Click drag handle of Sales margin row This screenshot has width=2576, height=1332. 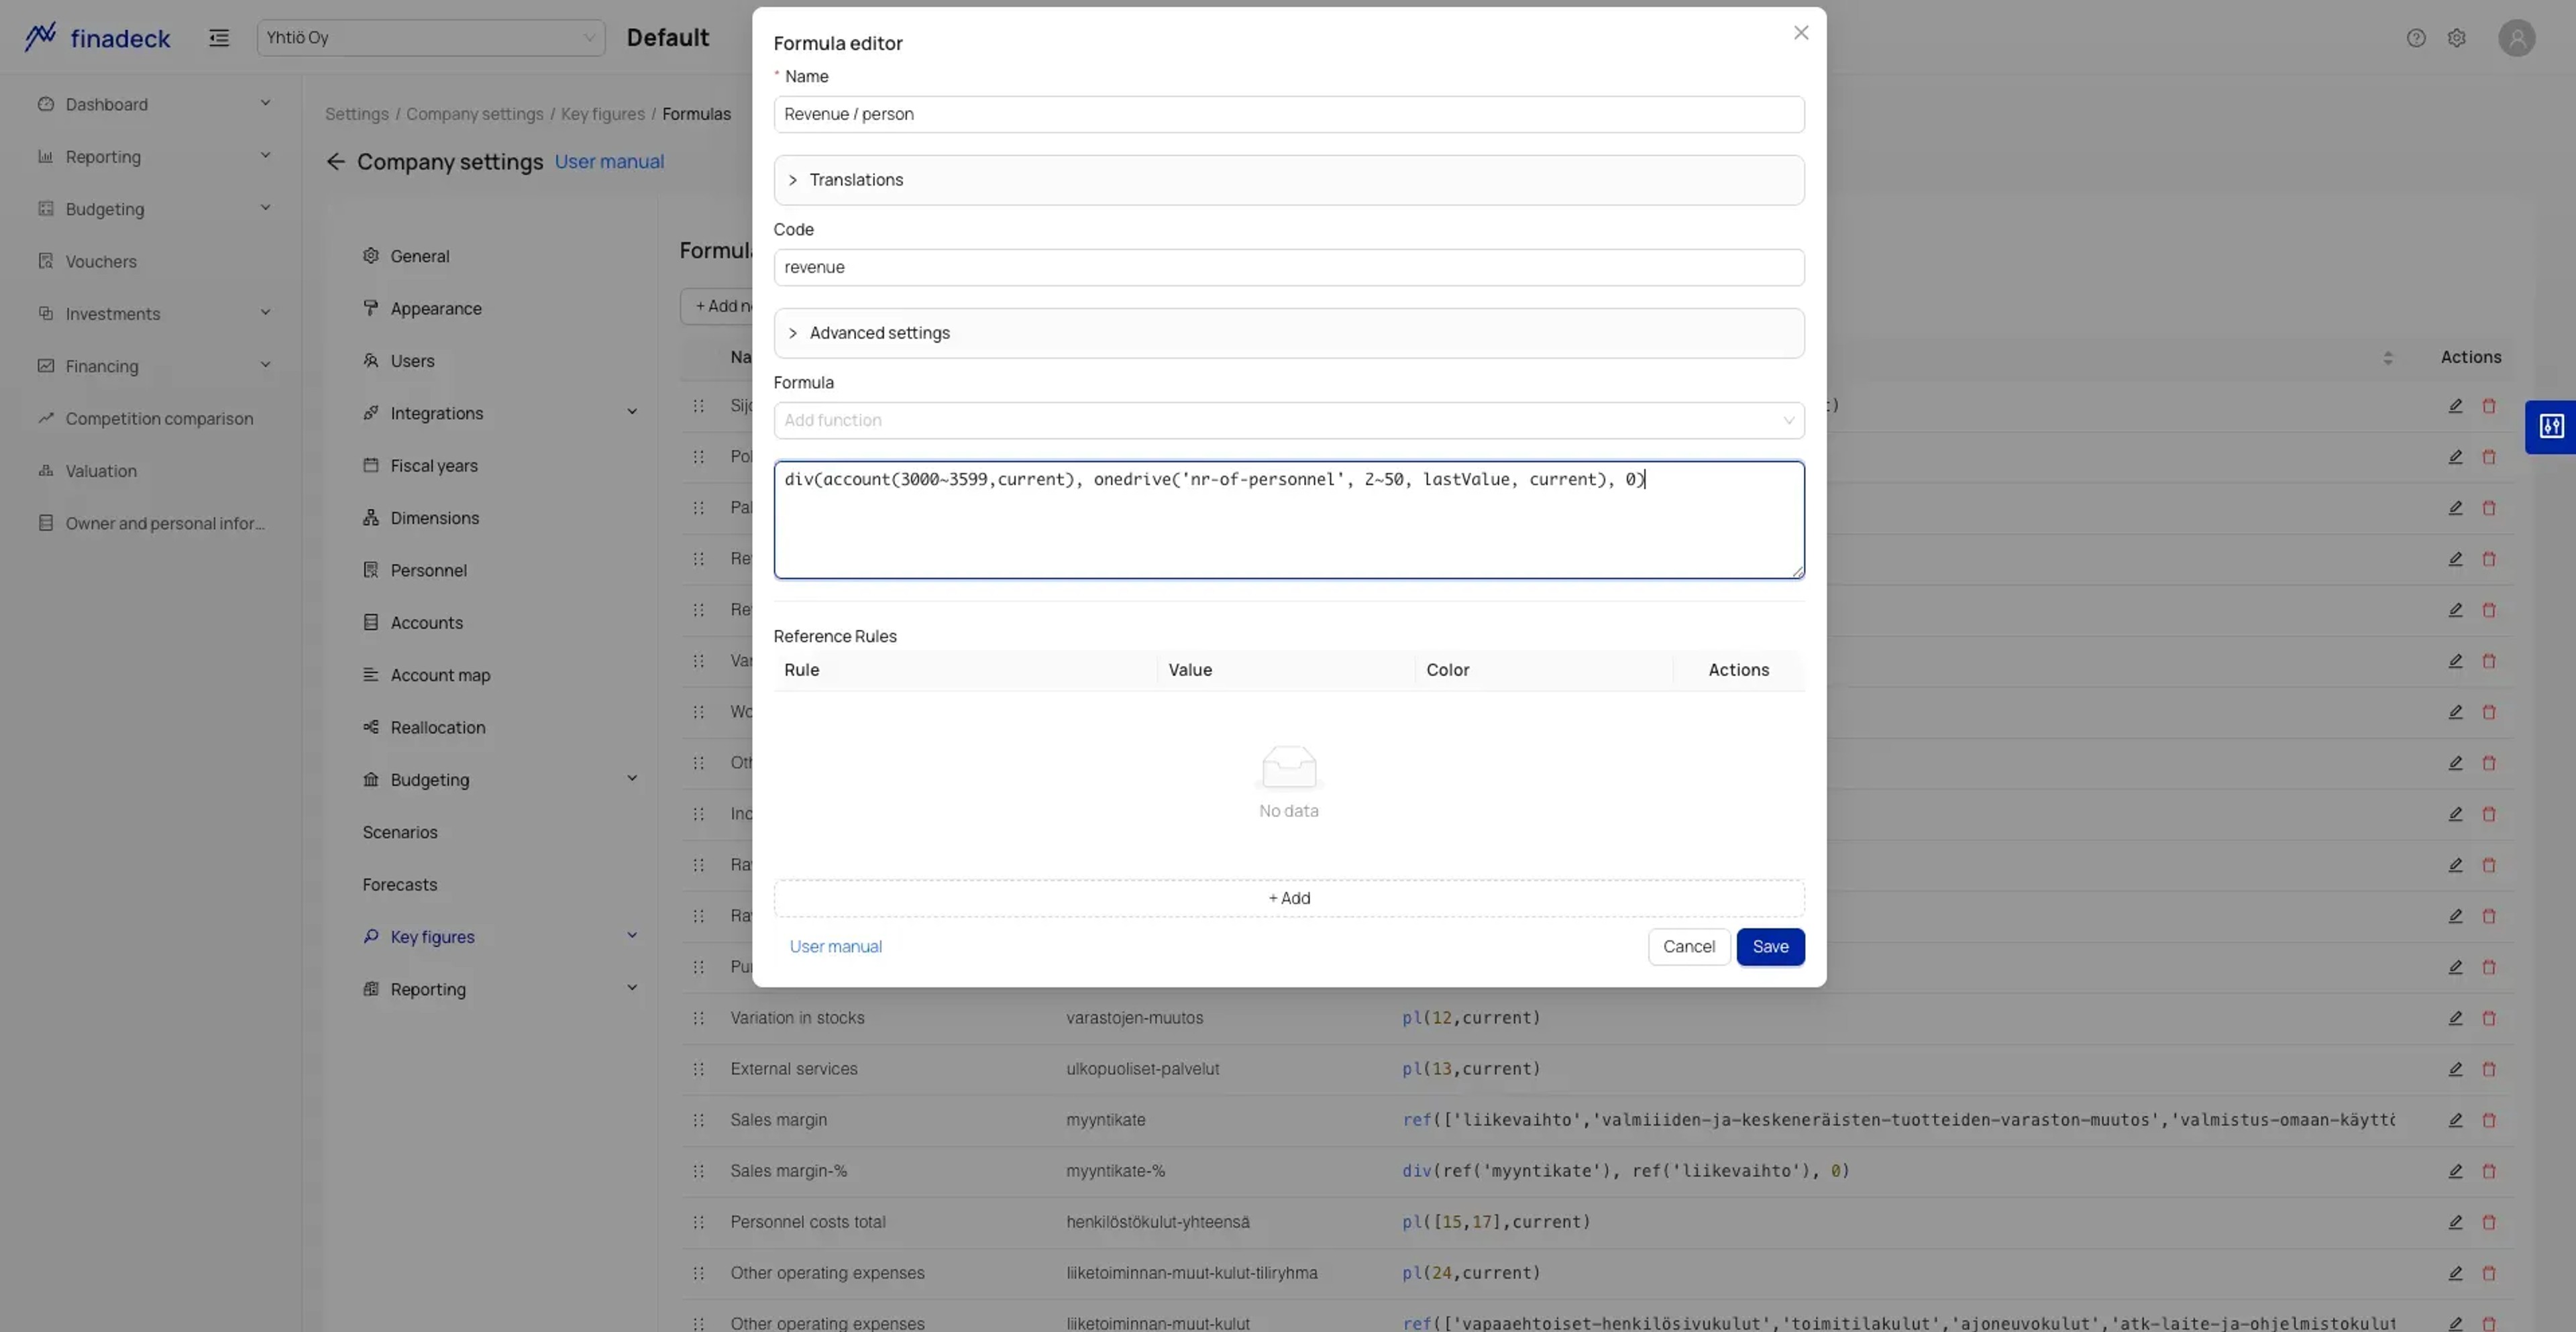pyautogui.click(x=698, y=1120)
